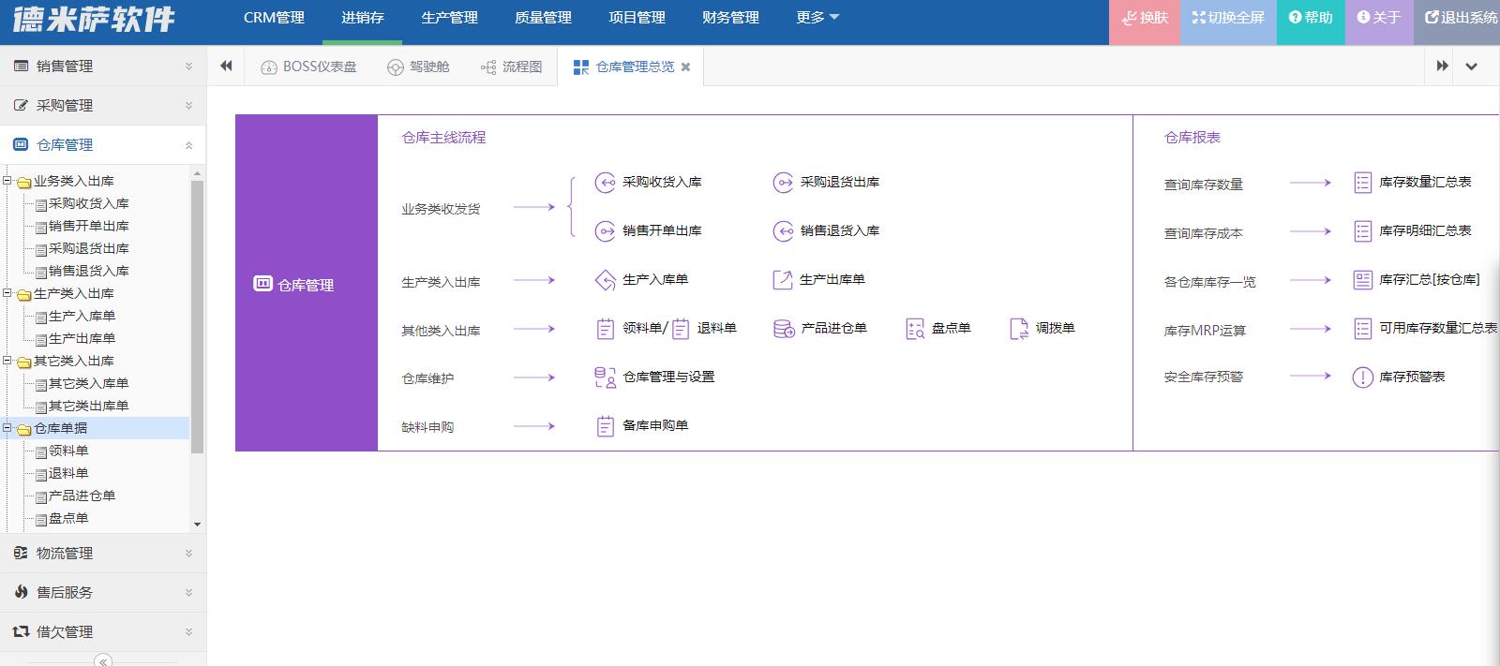Click the 库存预警表 warning icon
1500x666 pixels.
point(1362,377)
